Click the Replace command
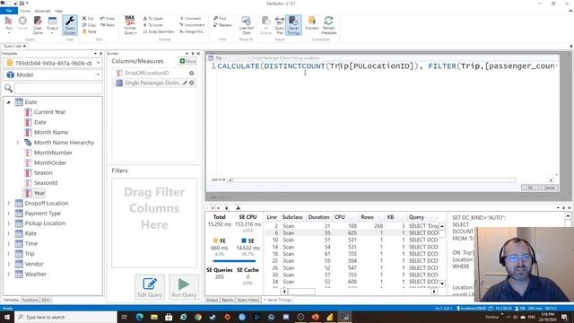Viewport: 574px width, 323px height. pos(222,25)
